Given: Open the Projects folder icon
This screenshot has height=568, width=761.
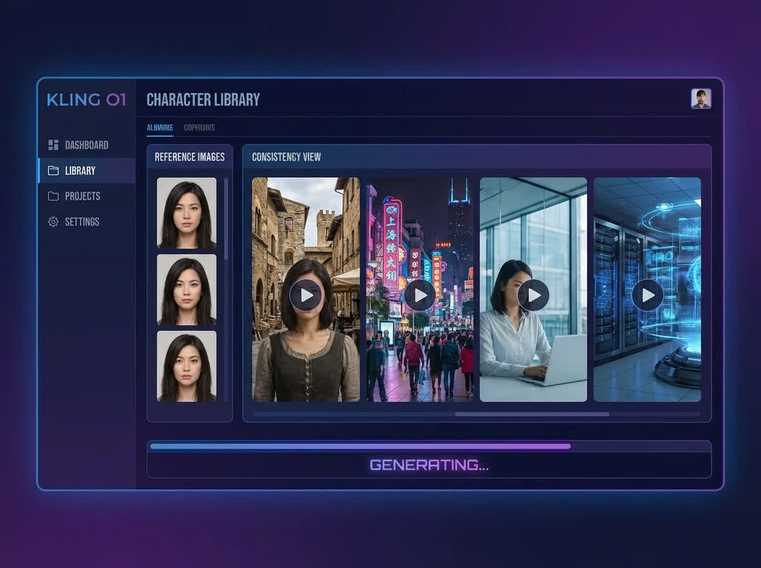Looking at the screenshot, I should [54, 196].
